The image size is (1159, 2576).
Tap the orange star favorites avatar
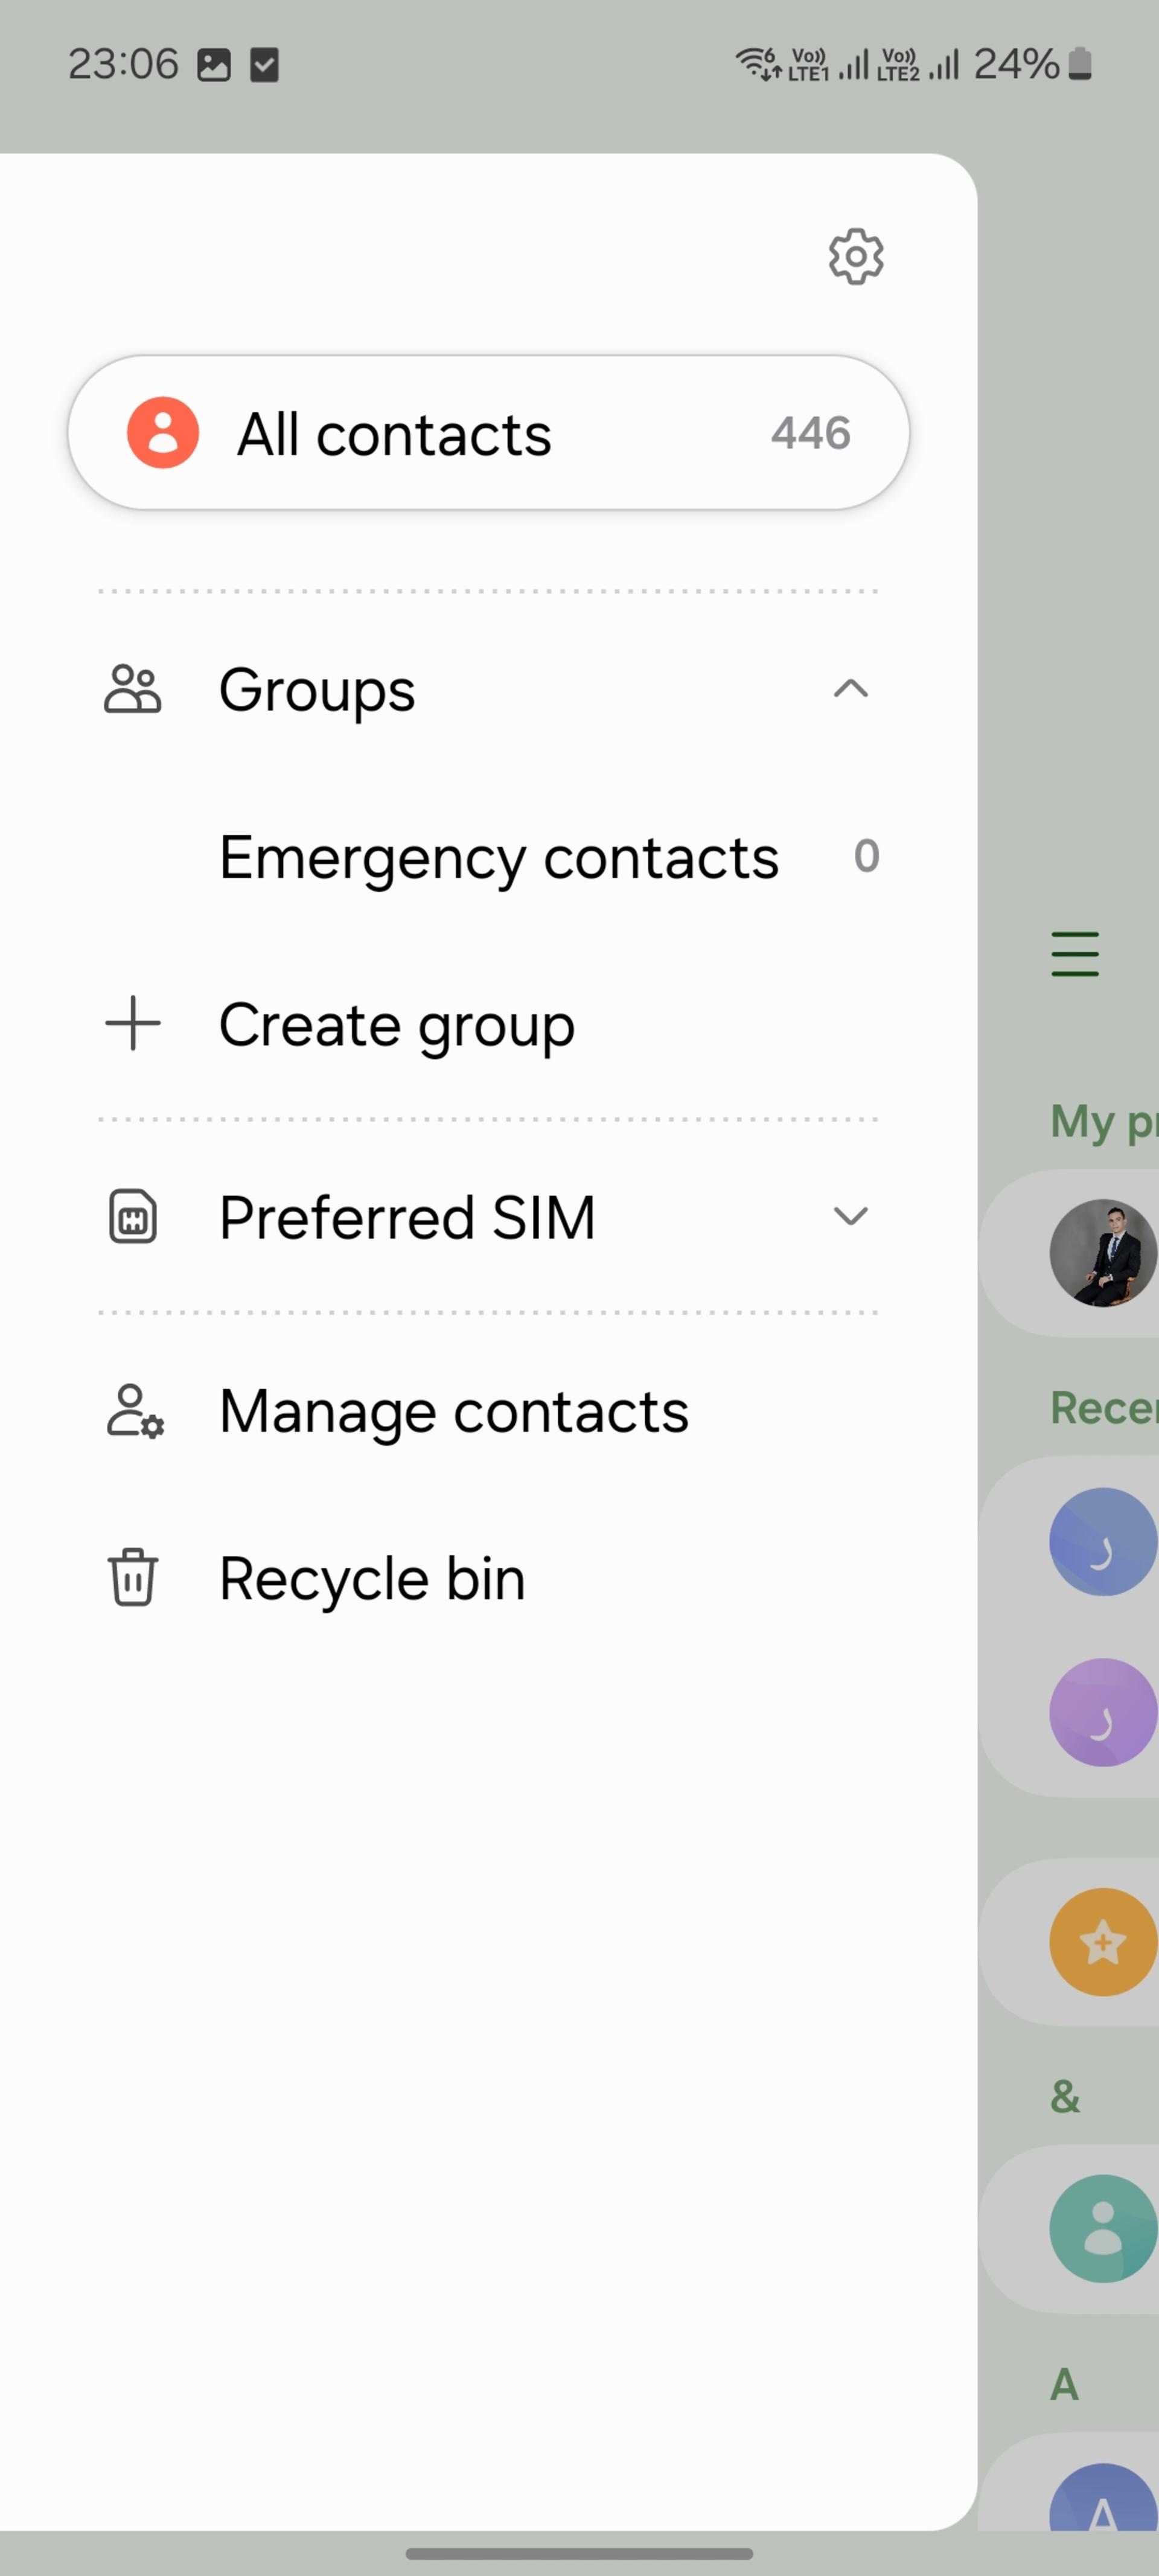1103,1942
